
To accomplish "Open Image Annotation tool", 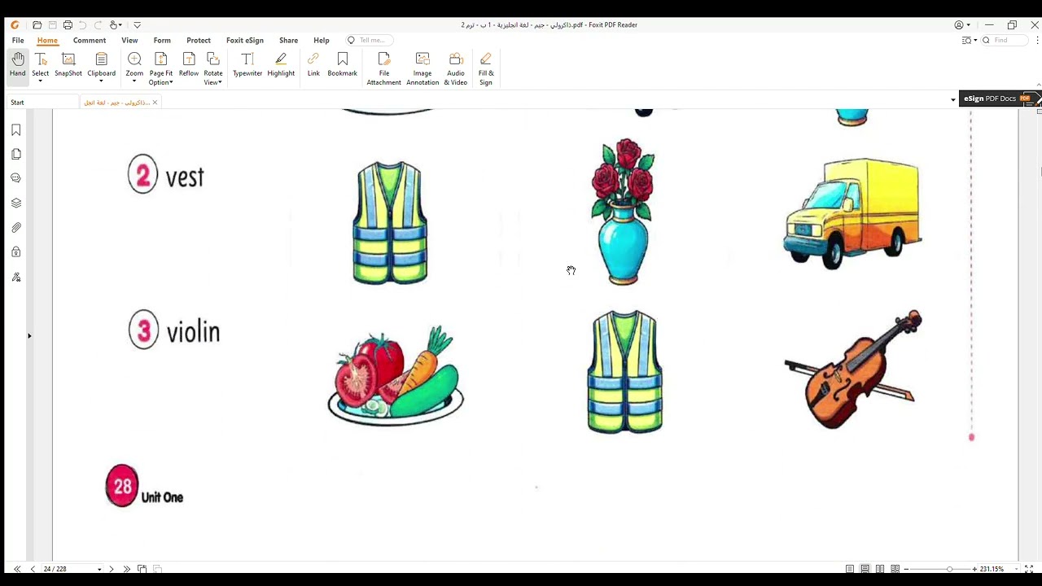I will click(x=422, y=68).
